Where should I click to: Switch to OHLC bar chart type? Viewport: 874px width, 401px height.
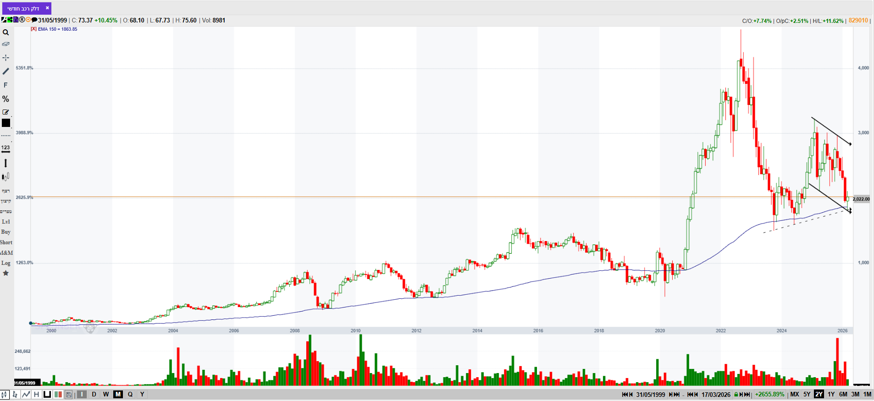pos(15,394)
